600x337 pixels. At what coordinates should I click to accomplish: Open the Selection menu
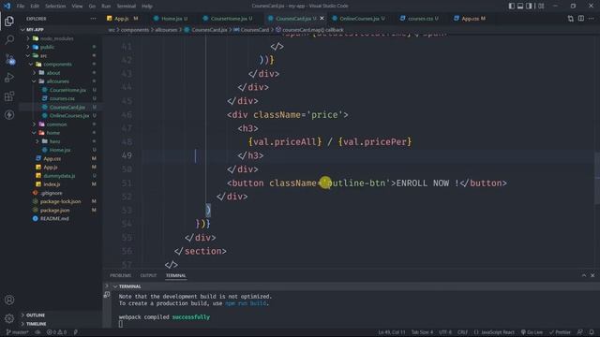[x=55, y=6]
